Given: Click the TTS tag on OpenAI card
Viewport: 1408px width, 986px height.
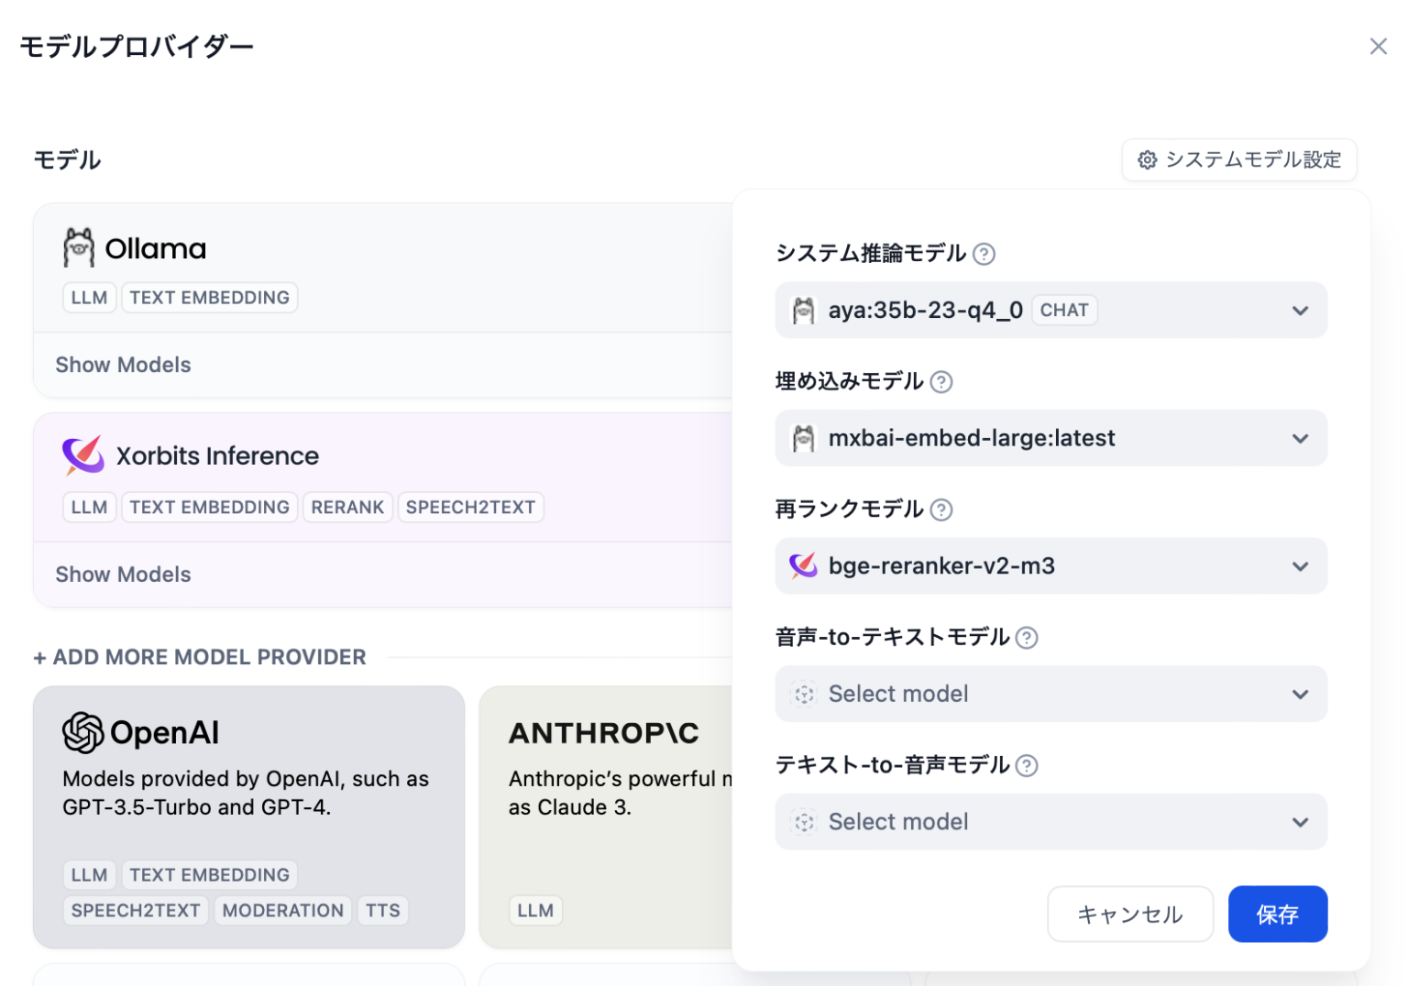Looking at the screenshot, I should click(x=382, y=910).
